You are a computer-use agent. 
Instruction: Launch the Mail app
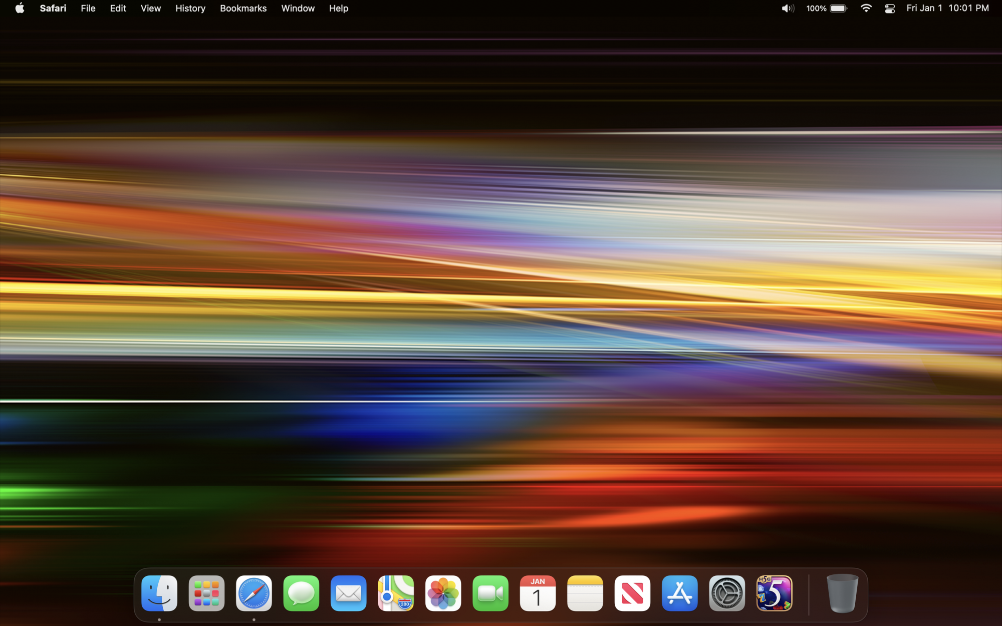tap(349, 593)
